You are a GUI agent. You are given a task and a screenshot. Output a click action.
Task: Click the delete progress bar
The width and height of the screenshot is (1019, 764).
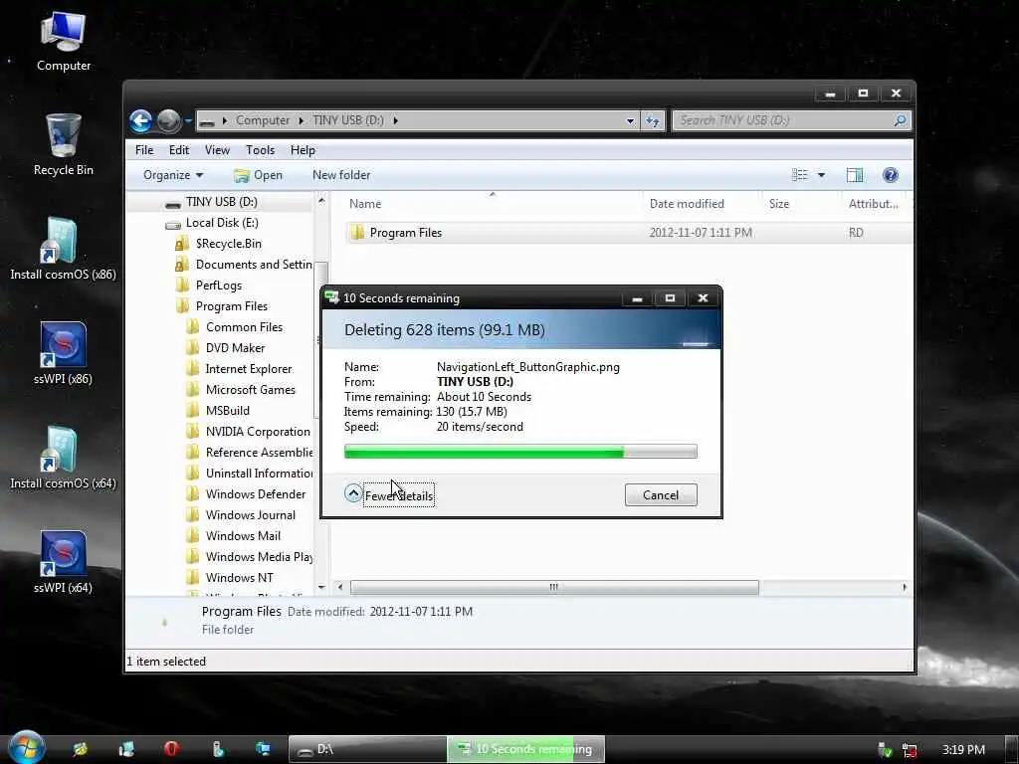click(520, 452)
